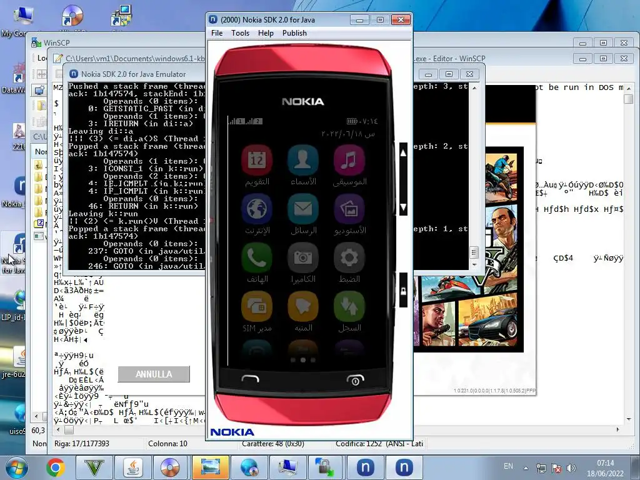Click the editor horizontal scrollbar right arrow
Viewport: 640px width, 480px height.
coord(617,429)
